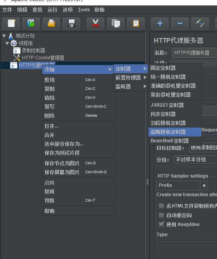Click the HTTP Cookie manager wrench icon
Viewport: 217px width, 259px height.
point(17,58)
